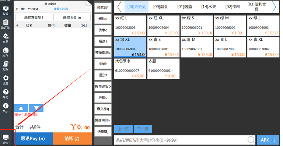283x146 pixels.
Task: Open the 帮助 help question-mark icon
Action: [x=6, y=94]
